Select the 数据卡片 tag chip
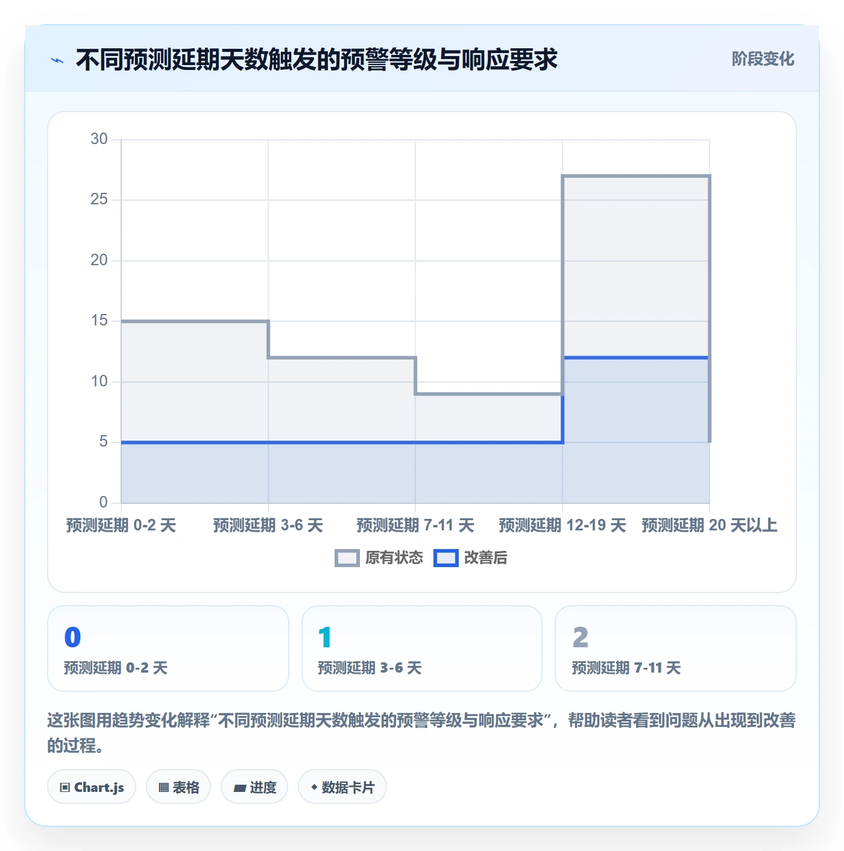This screenshot has width=844, height=851. (342, 787)
